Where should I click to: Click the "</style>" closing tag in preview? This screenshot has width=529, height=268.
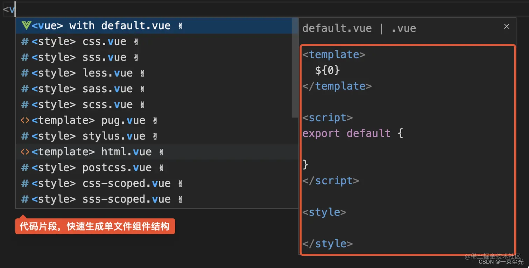coord(327,244)
